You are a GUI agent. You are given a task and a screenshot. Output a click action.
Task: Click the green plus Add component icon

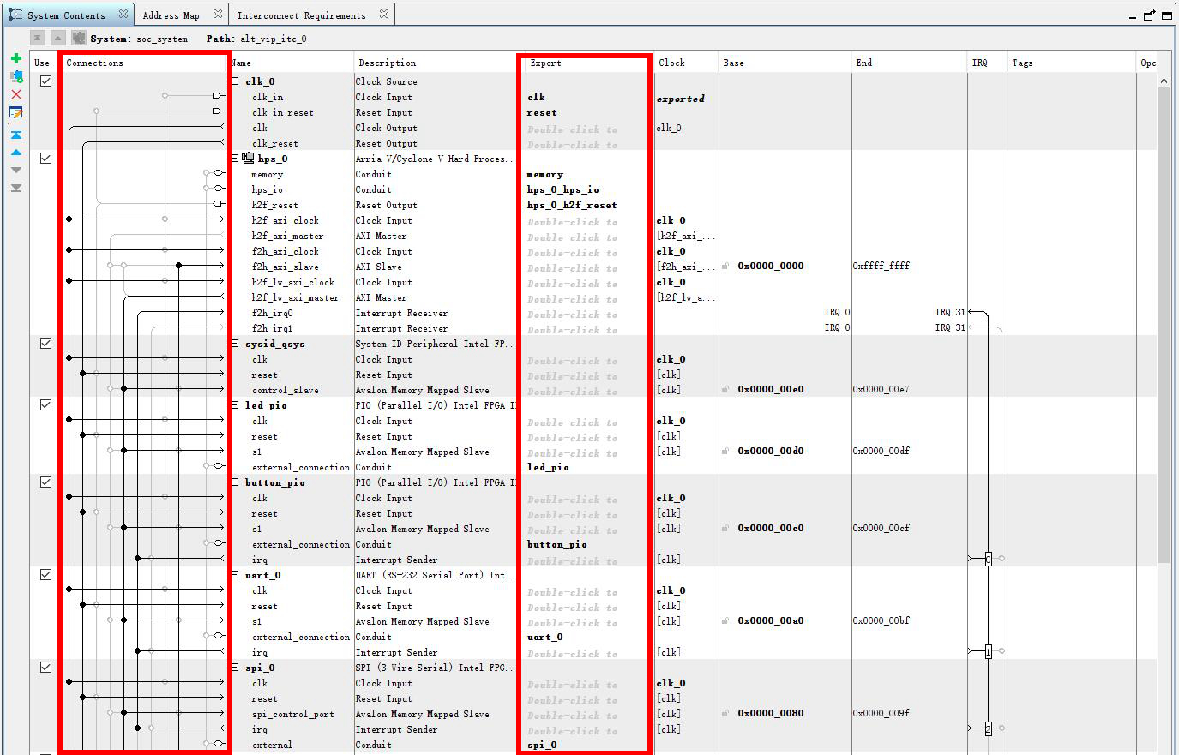pos(15,58)
